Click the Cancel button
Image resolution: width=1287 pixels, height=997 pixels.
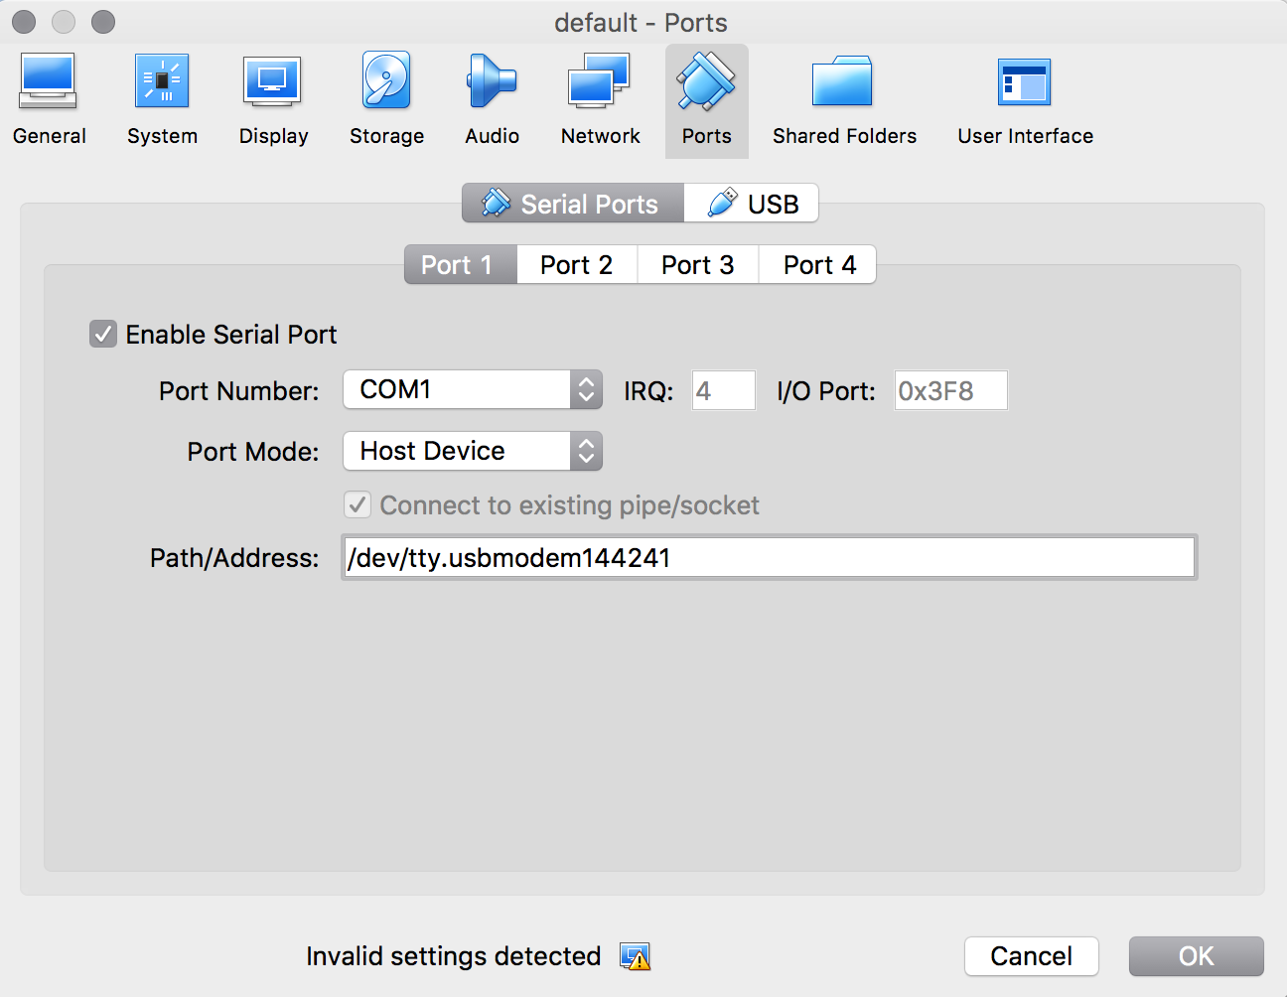(x=1031, y=955)
